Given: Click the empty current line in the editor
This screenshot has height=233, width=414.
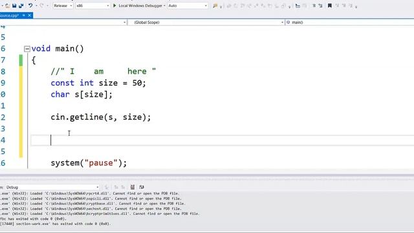Looking at the screenshot, I should click(x=223, y=140).
